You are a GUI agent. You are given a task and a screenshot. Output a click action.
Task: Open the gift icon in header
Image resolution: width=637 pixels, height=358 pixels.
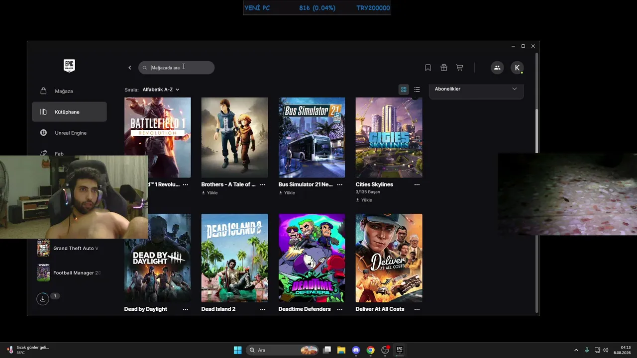click(x=444, y=68)
